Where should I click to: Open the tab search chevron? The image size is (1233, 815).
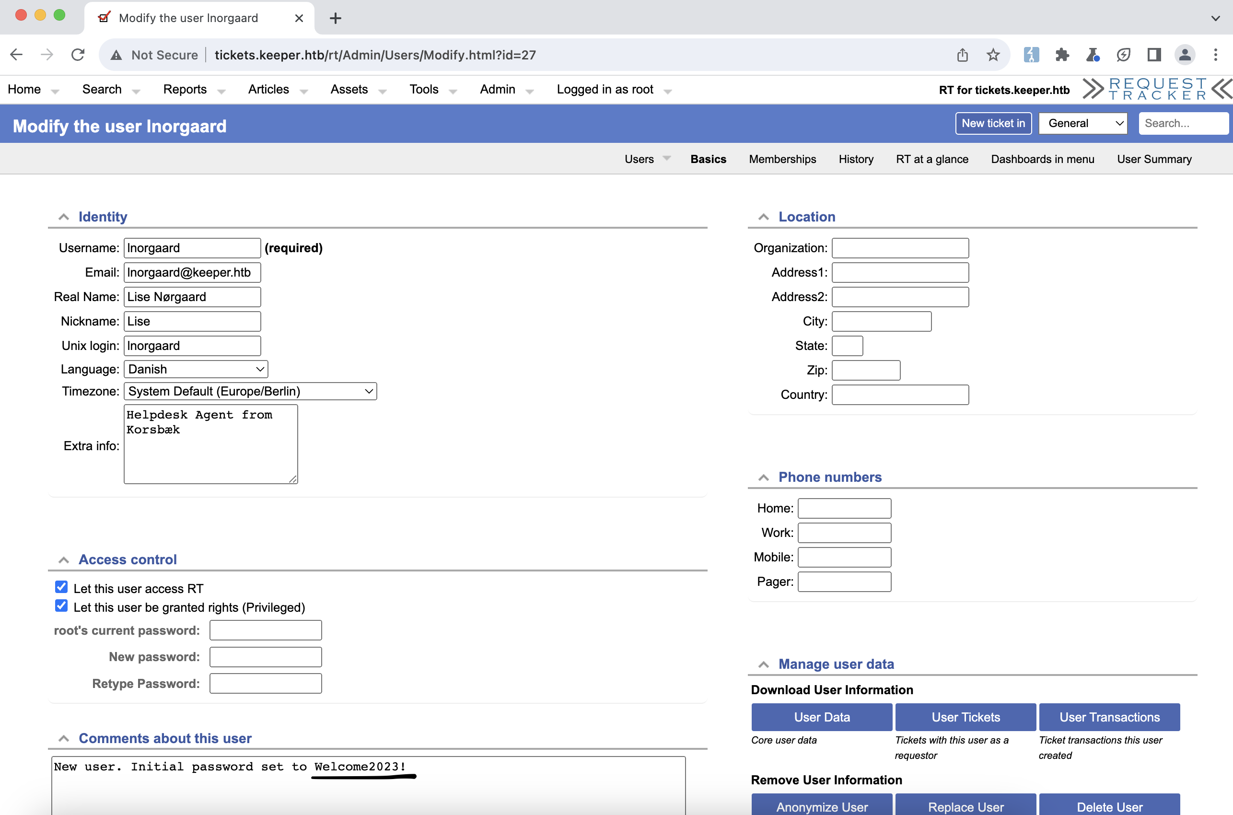coord(1215,18)
